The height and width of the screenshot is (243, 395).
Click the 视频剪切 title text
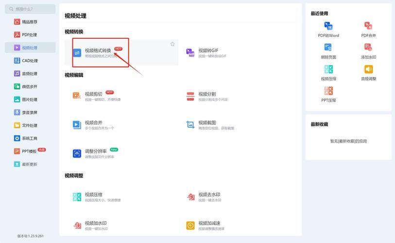click(x=93, y=94)
